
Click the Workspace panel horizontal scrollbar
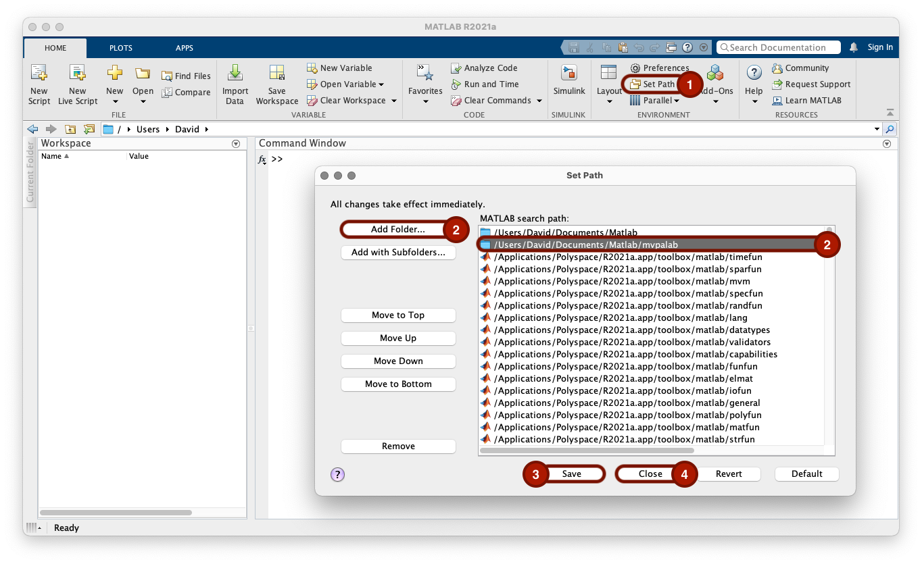[x=116, y=513]
